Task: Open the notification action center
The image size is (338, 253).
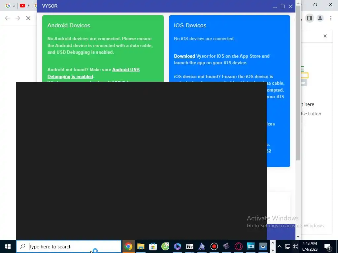Action: click(x=327, y=246)
